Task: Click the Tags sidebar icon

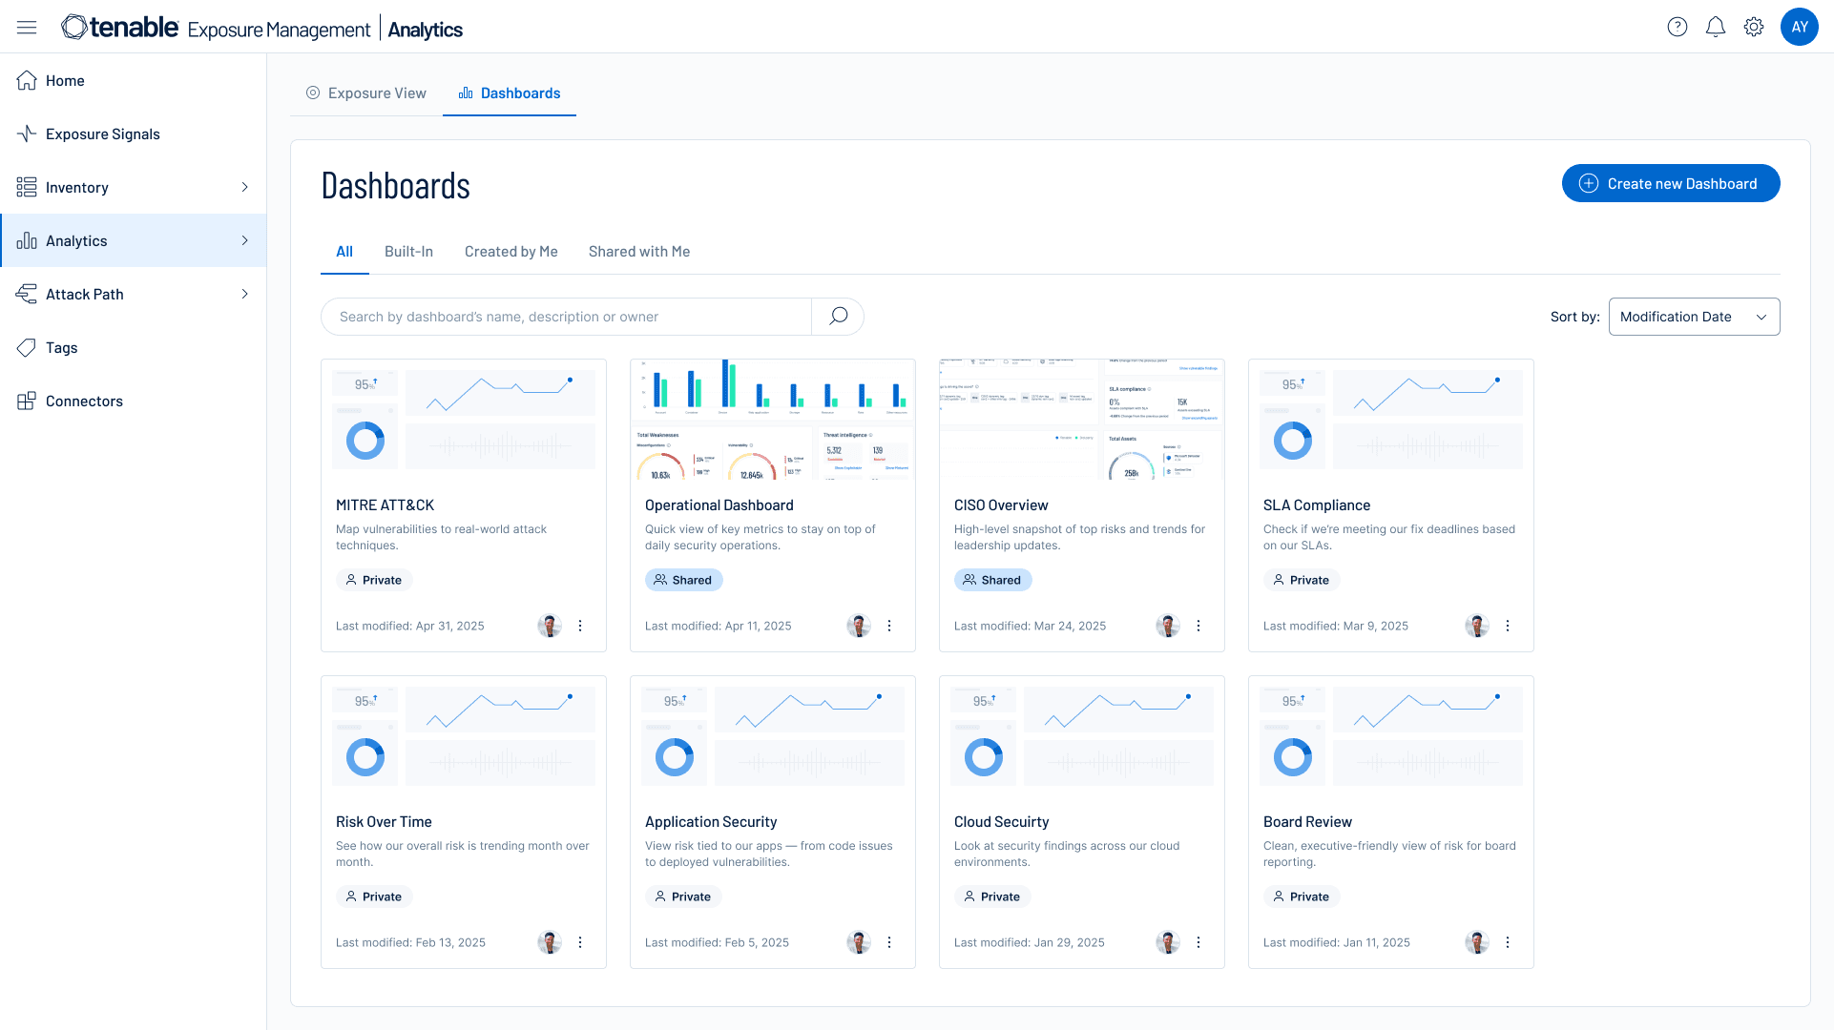Action: (27, 347)
